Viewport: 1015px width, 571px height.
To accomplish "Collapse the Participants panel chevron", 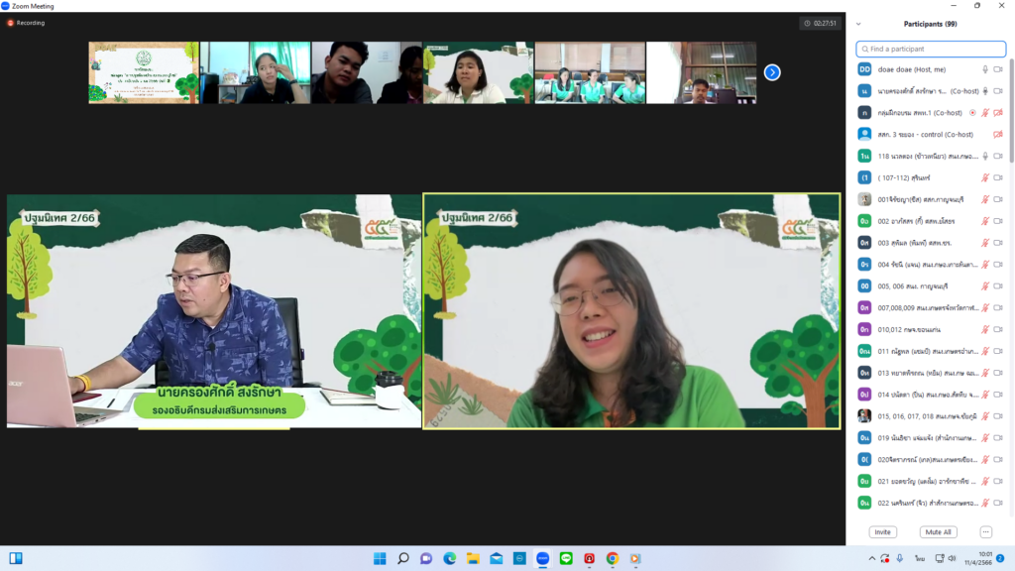I will [858, 24].
